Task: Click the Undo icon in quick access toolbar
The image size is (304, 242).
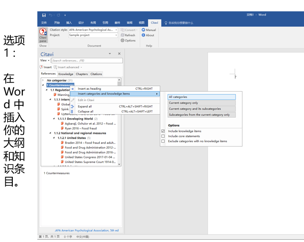Action: click(x=51, y=15)
